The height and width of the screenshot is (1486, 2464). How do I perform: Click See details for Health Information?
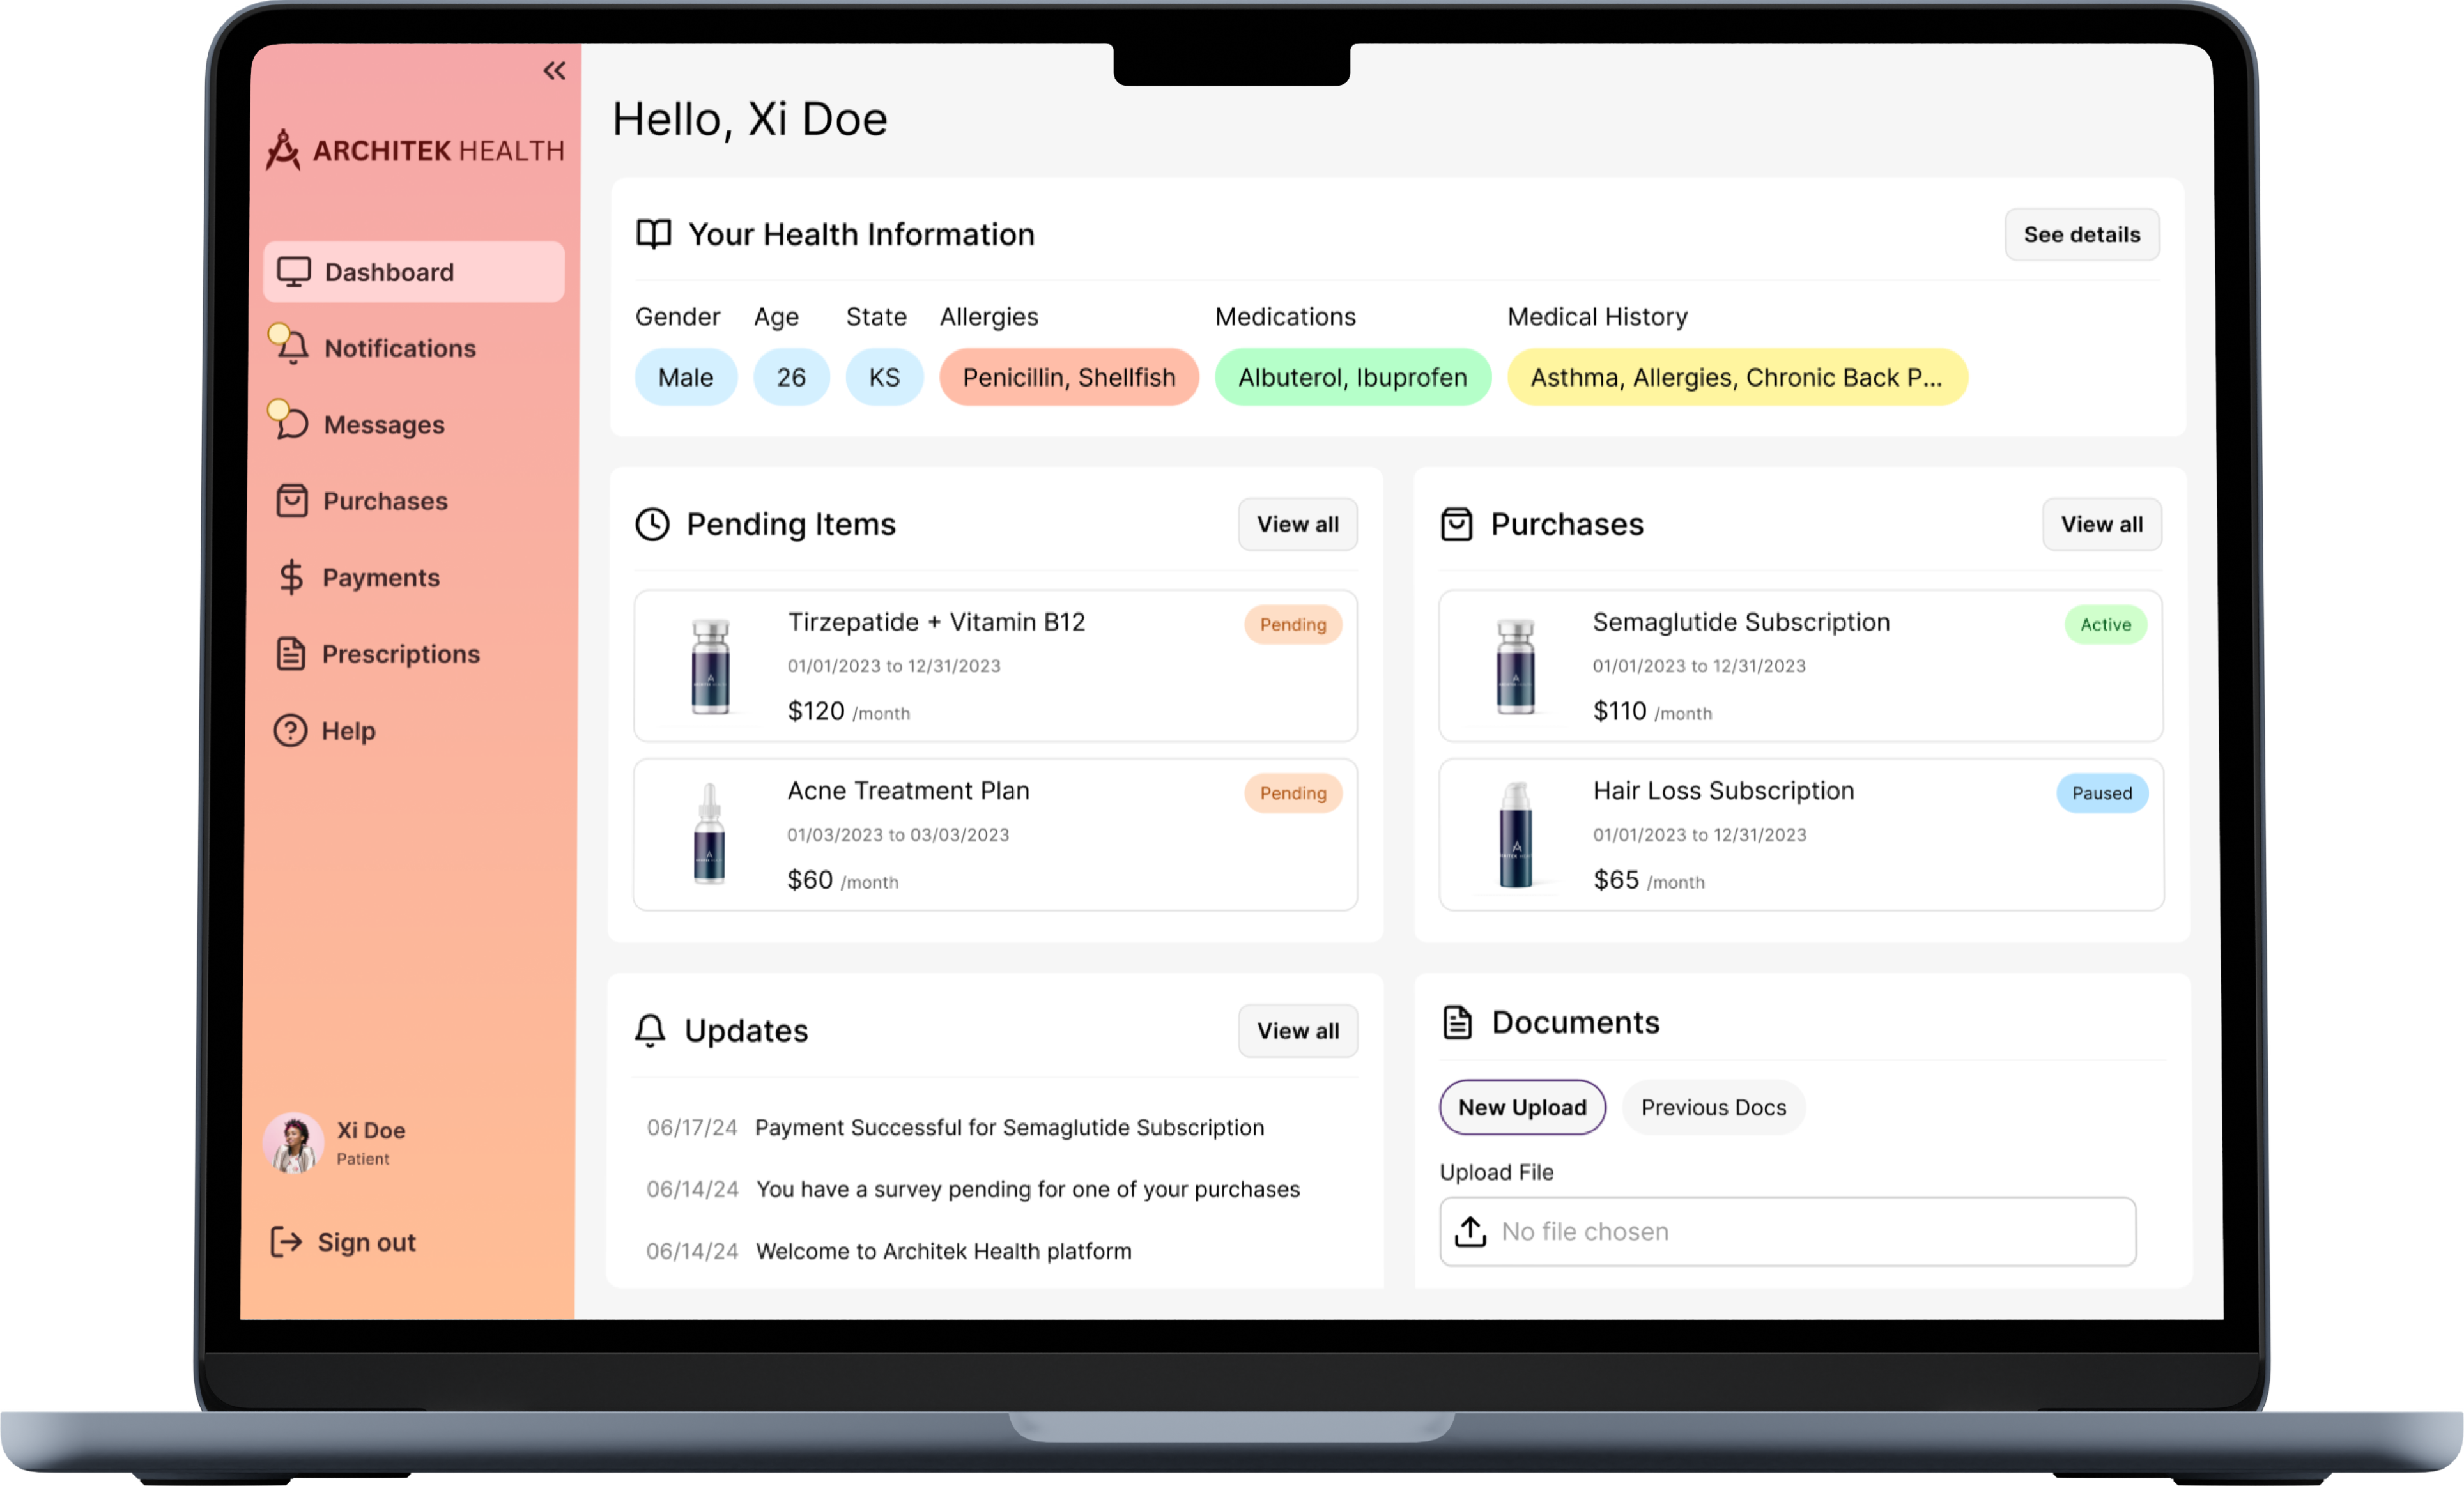click(x=2081, y=235)
